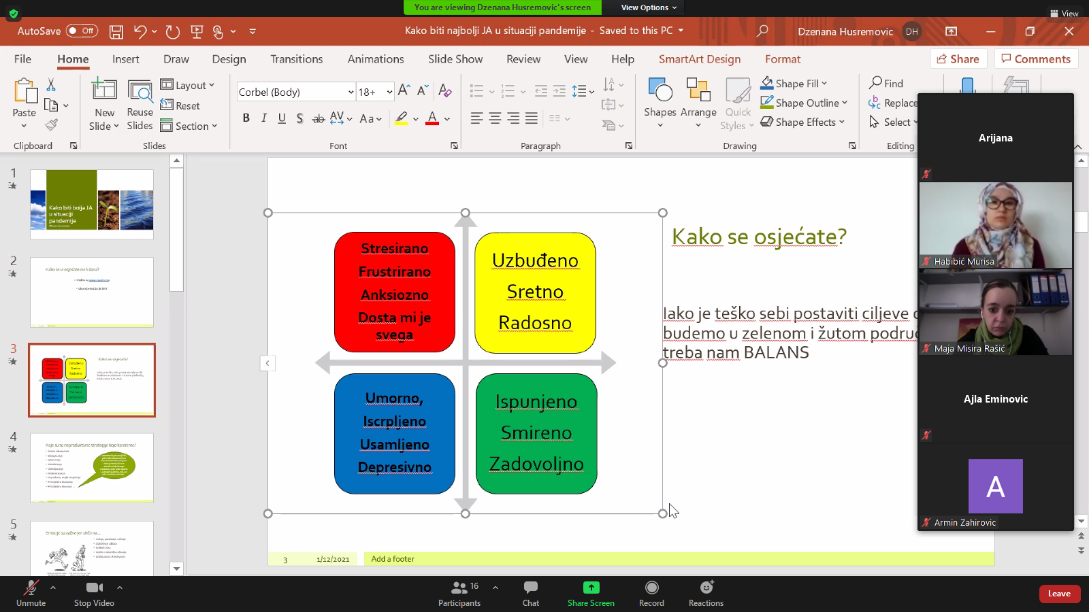The image size is (1089, 612).
Task: Decrease font size
Action: [423, 91]
